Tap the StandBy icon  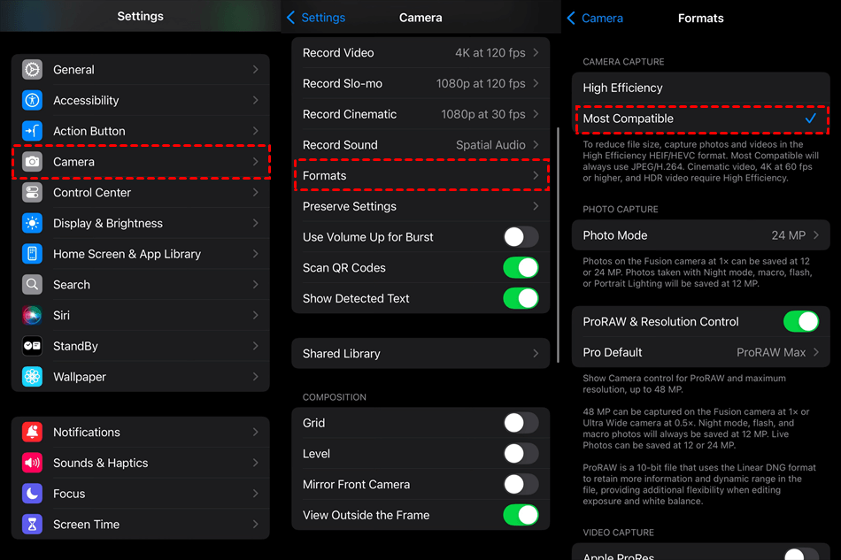pyautogui.click(x=32, y=346)
